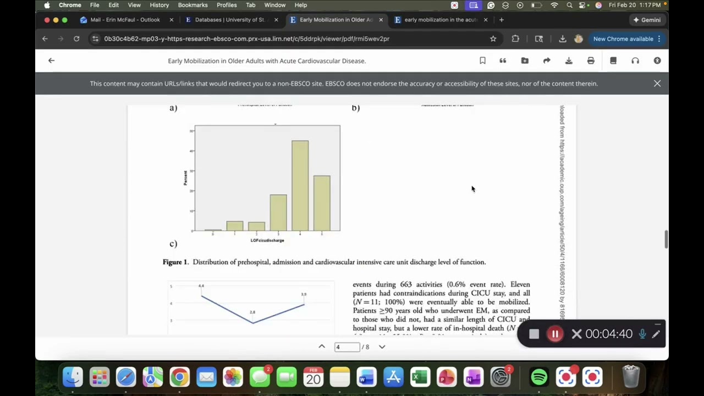Image resolution: width=704 pixels, height=396 pixels.
Task: Click the URL in the address bar
Action: click(247, 38)
